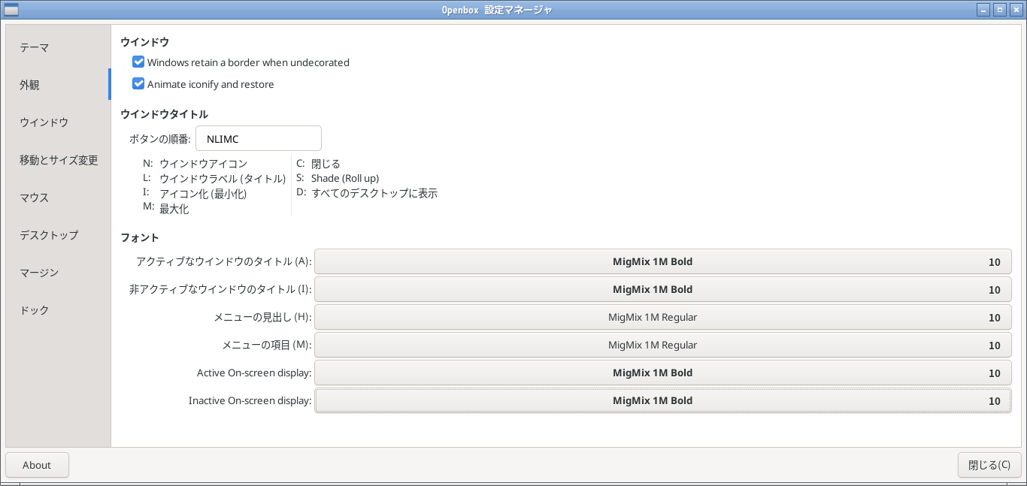Maximize the Openbox settings window

point(1000,10)
